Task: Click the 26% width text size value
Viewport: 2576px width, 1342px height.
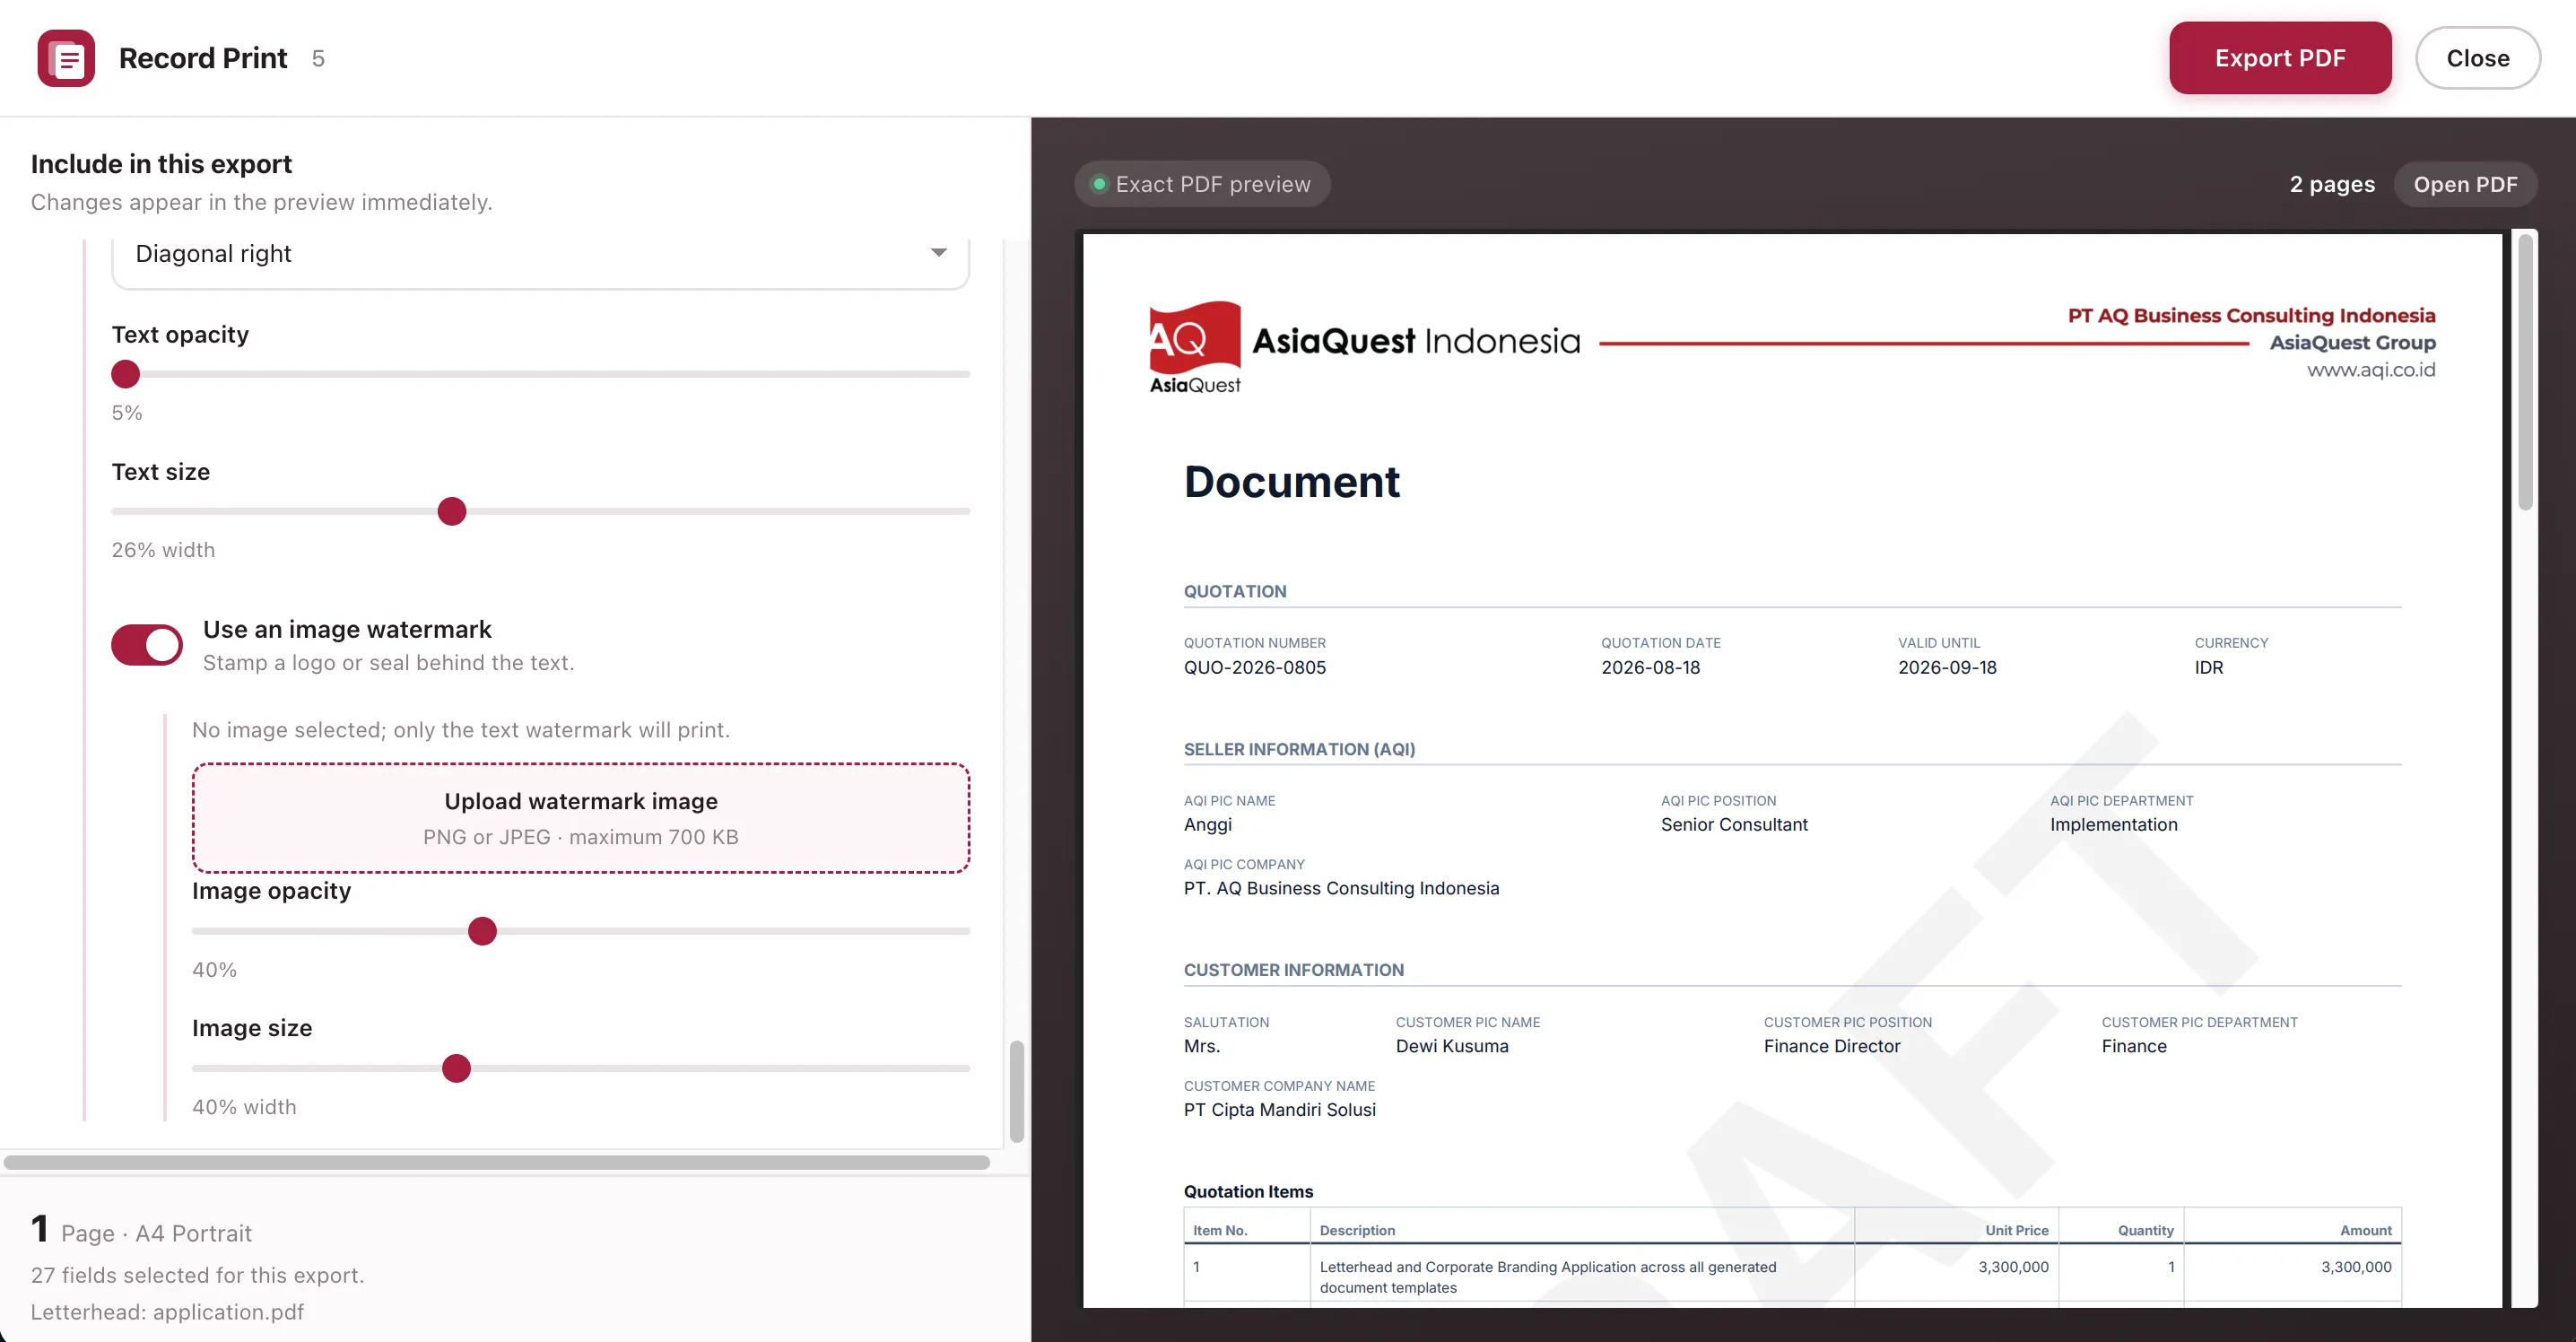Action: click(163, 550)
